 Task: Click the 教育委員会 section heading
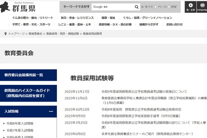point(19,53)
